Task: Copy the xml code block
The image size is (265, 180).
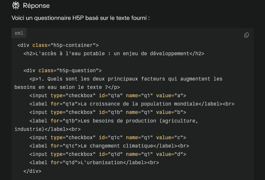Action: tap(246, 35)
